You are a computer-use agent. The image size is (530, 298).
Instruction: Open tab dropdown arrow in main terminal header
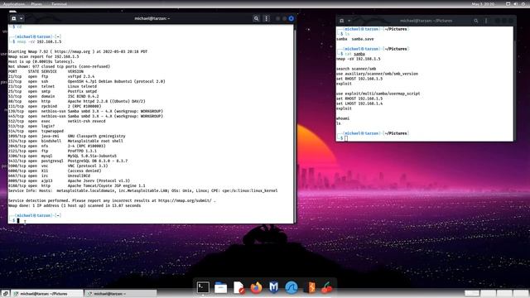click(21, 18)
